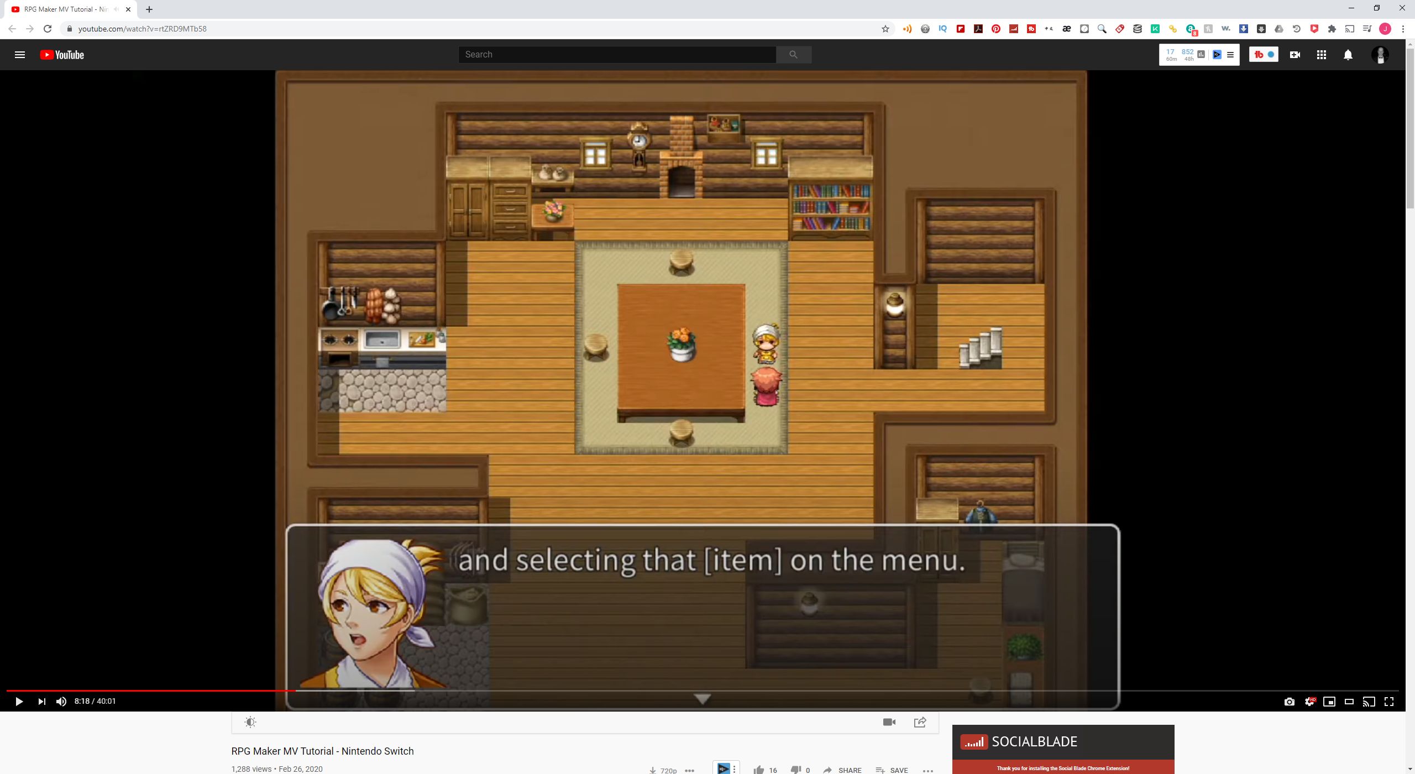Image resolution: width=1415 pixels, height=774 pixels.
Task: Click the YouTube search magnifier button
Action: point(793,55)
